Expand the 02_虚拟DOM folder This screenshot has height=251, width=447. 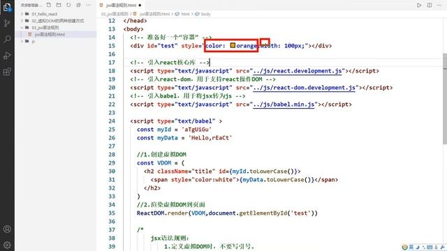(x=57, y=21)
